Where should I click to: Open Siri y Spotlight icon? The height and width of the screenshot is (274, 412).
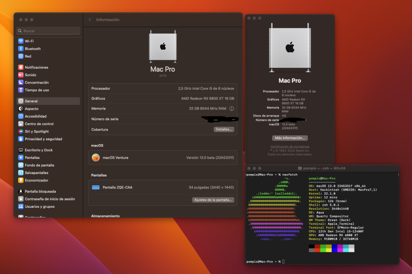[x=21, y=132]
